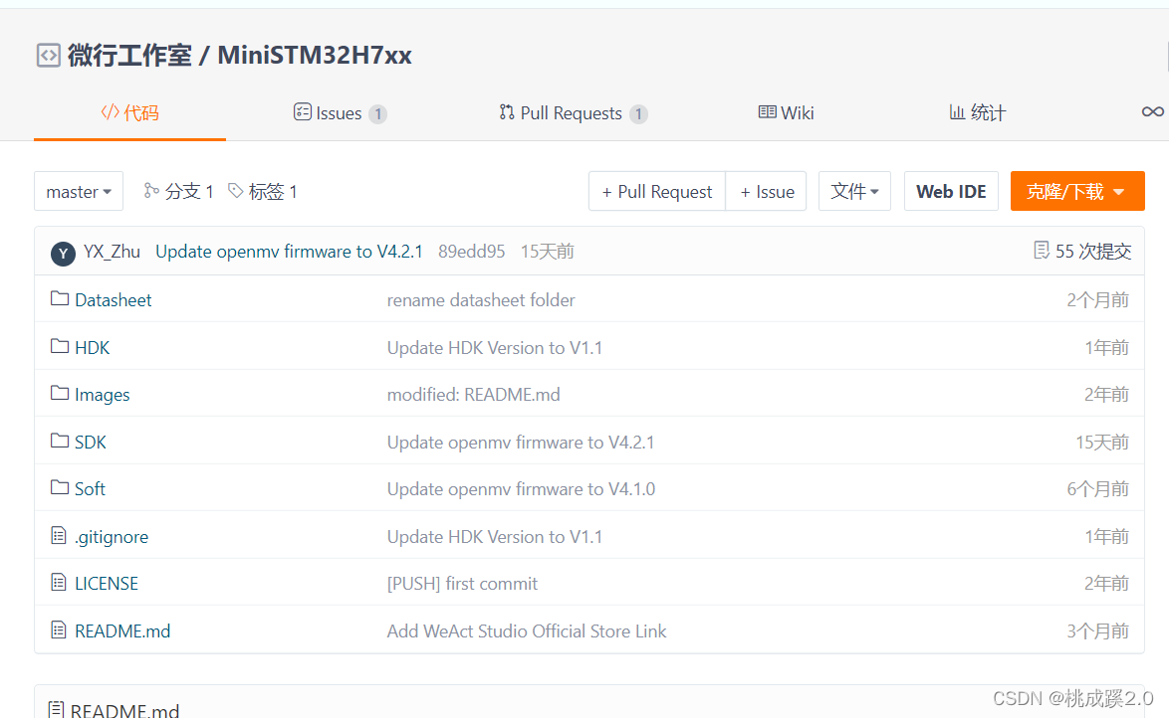Open the Soft folder
This screenshot has width=1169, height=718.
pos(90,489)
